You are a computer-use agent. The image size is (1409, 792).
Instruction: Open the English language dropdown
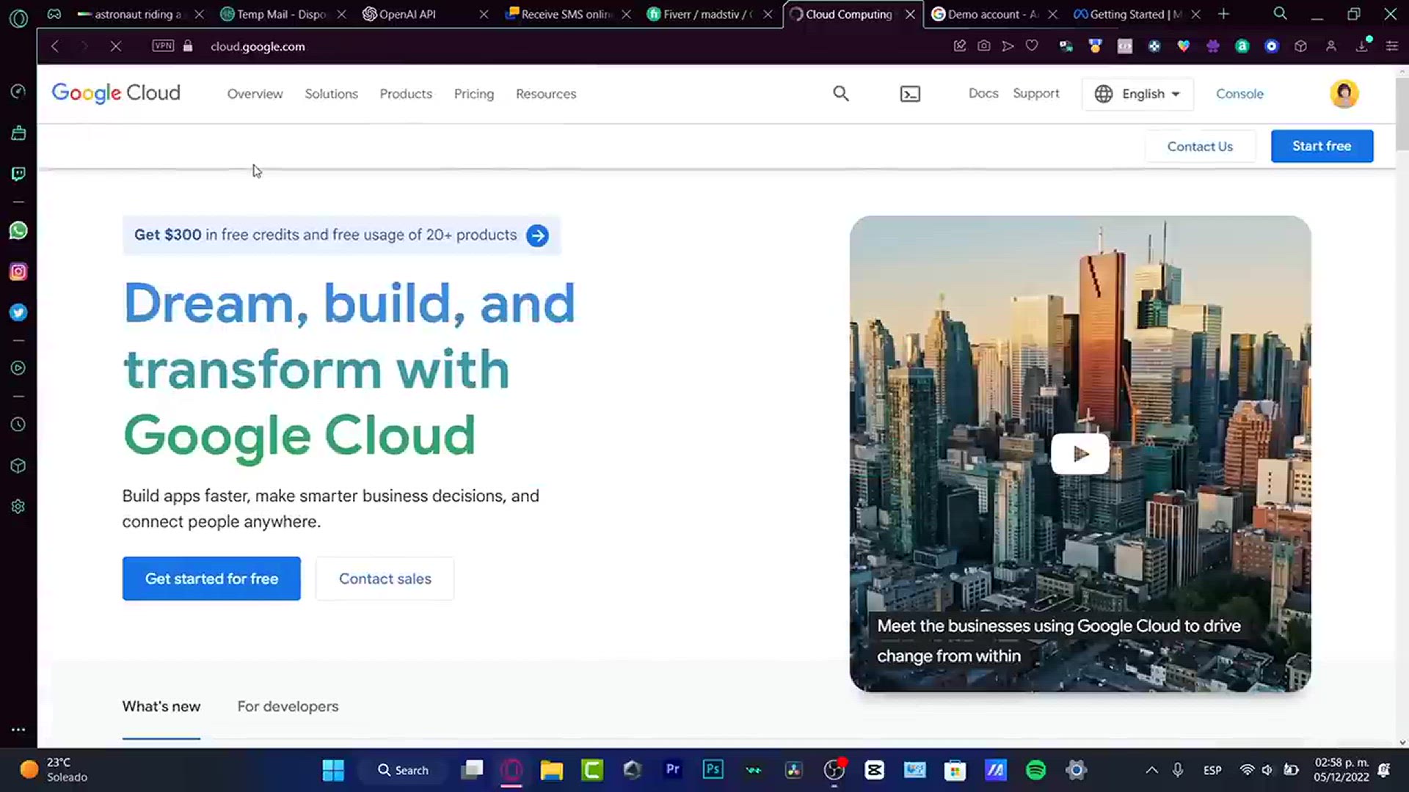1137,94
